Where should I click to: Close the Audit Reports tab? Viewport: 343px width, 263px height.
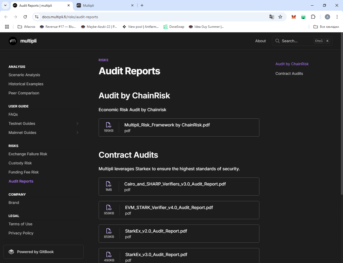(69, 5)
